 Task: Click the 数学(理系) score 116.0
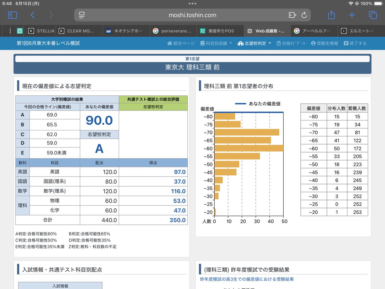click(178, 191)
